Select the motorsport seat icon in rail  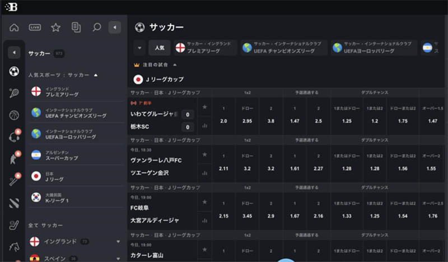[14, 225]
